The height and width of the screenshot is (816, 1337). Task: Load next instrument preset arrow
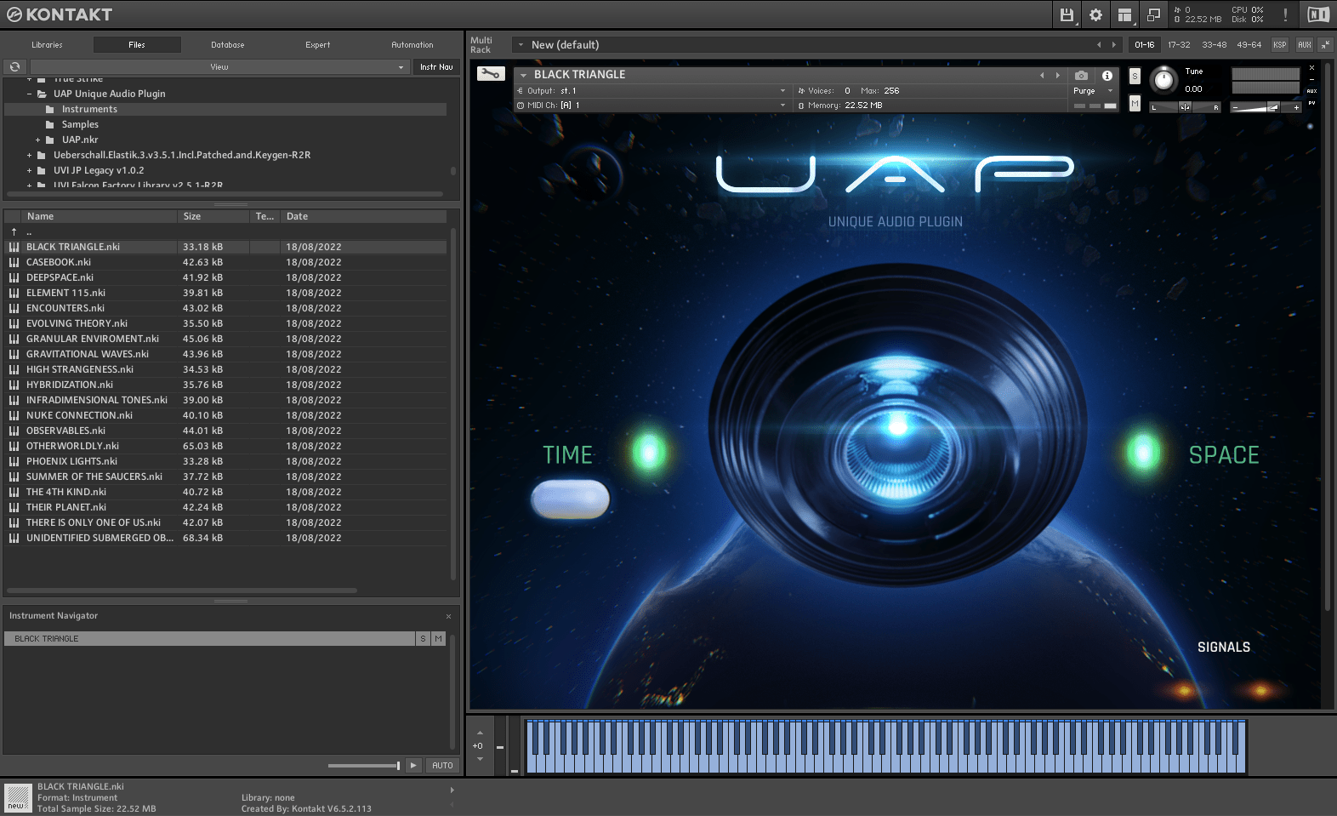(x=1057, y=75)
